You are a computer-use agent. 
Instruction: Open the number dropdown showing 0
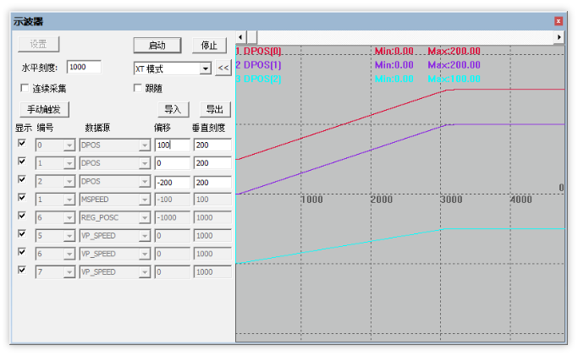[x=69, y=145]
